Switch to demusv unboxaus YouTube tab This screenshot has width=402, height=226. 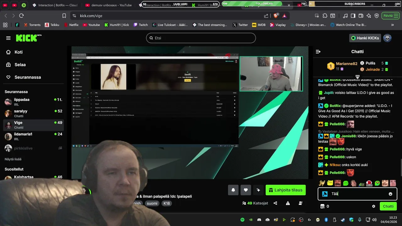coord(108,5)
